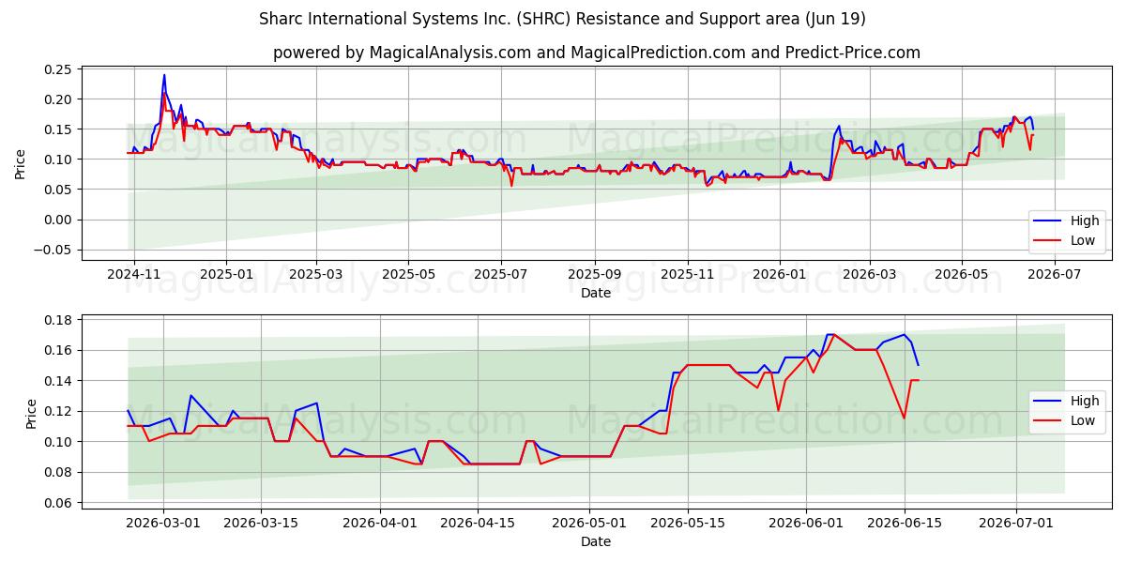This screenshot has height=563, width=1126.
Task: Click the 0.24 peak of the blue High line
Action: [164, 76]
